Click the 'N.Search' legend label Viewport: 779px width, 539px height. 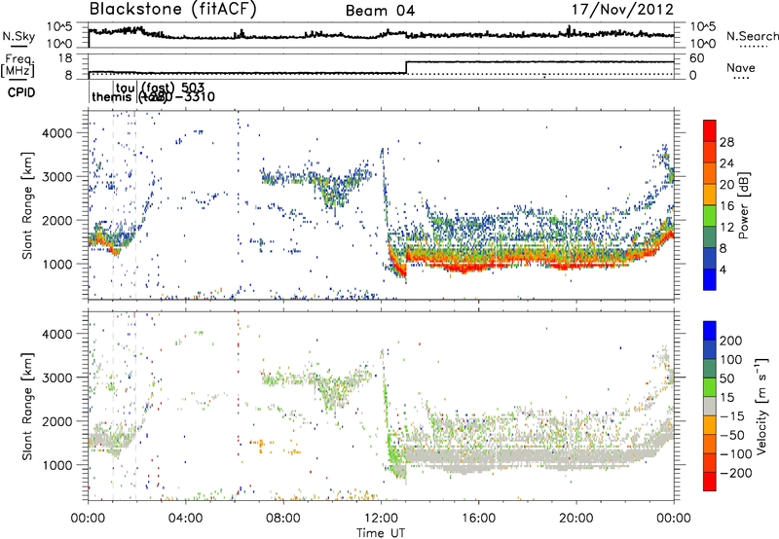point(752,36)
